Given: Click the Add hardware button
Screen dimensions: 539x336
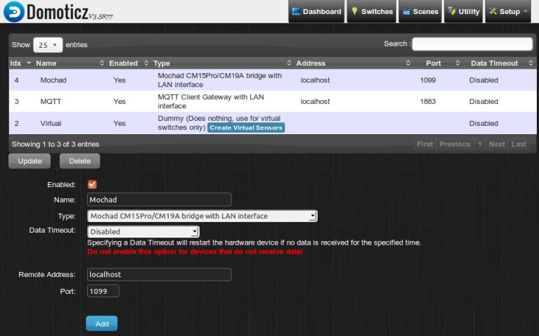Looking at the screenshot, I should click(x=101, y=323).
